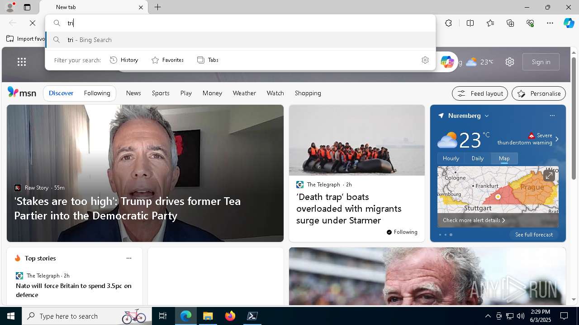
Task: Open page settings gear next to Sign in
Action: pos(510,62)
